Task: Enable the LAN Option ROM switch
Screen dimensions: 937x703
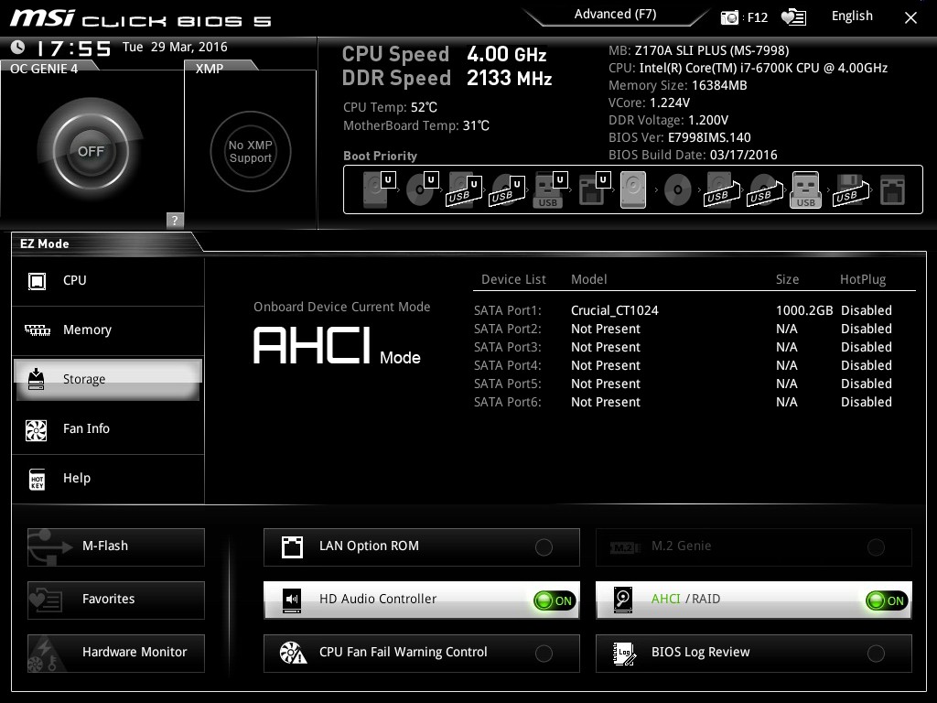Action: tap(544, 547)
